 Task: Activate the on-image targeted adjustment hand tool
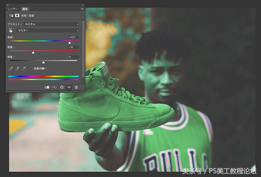click(11, 31)
